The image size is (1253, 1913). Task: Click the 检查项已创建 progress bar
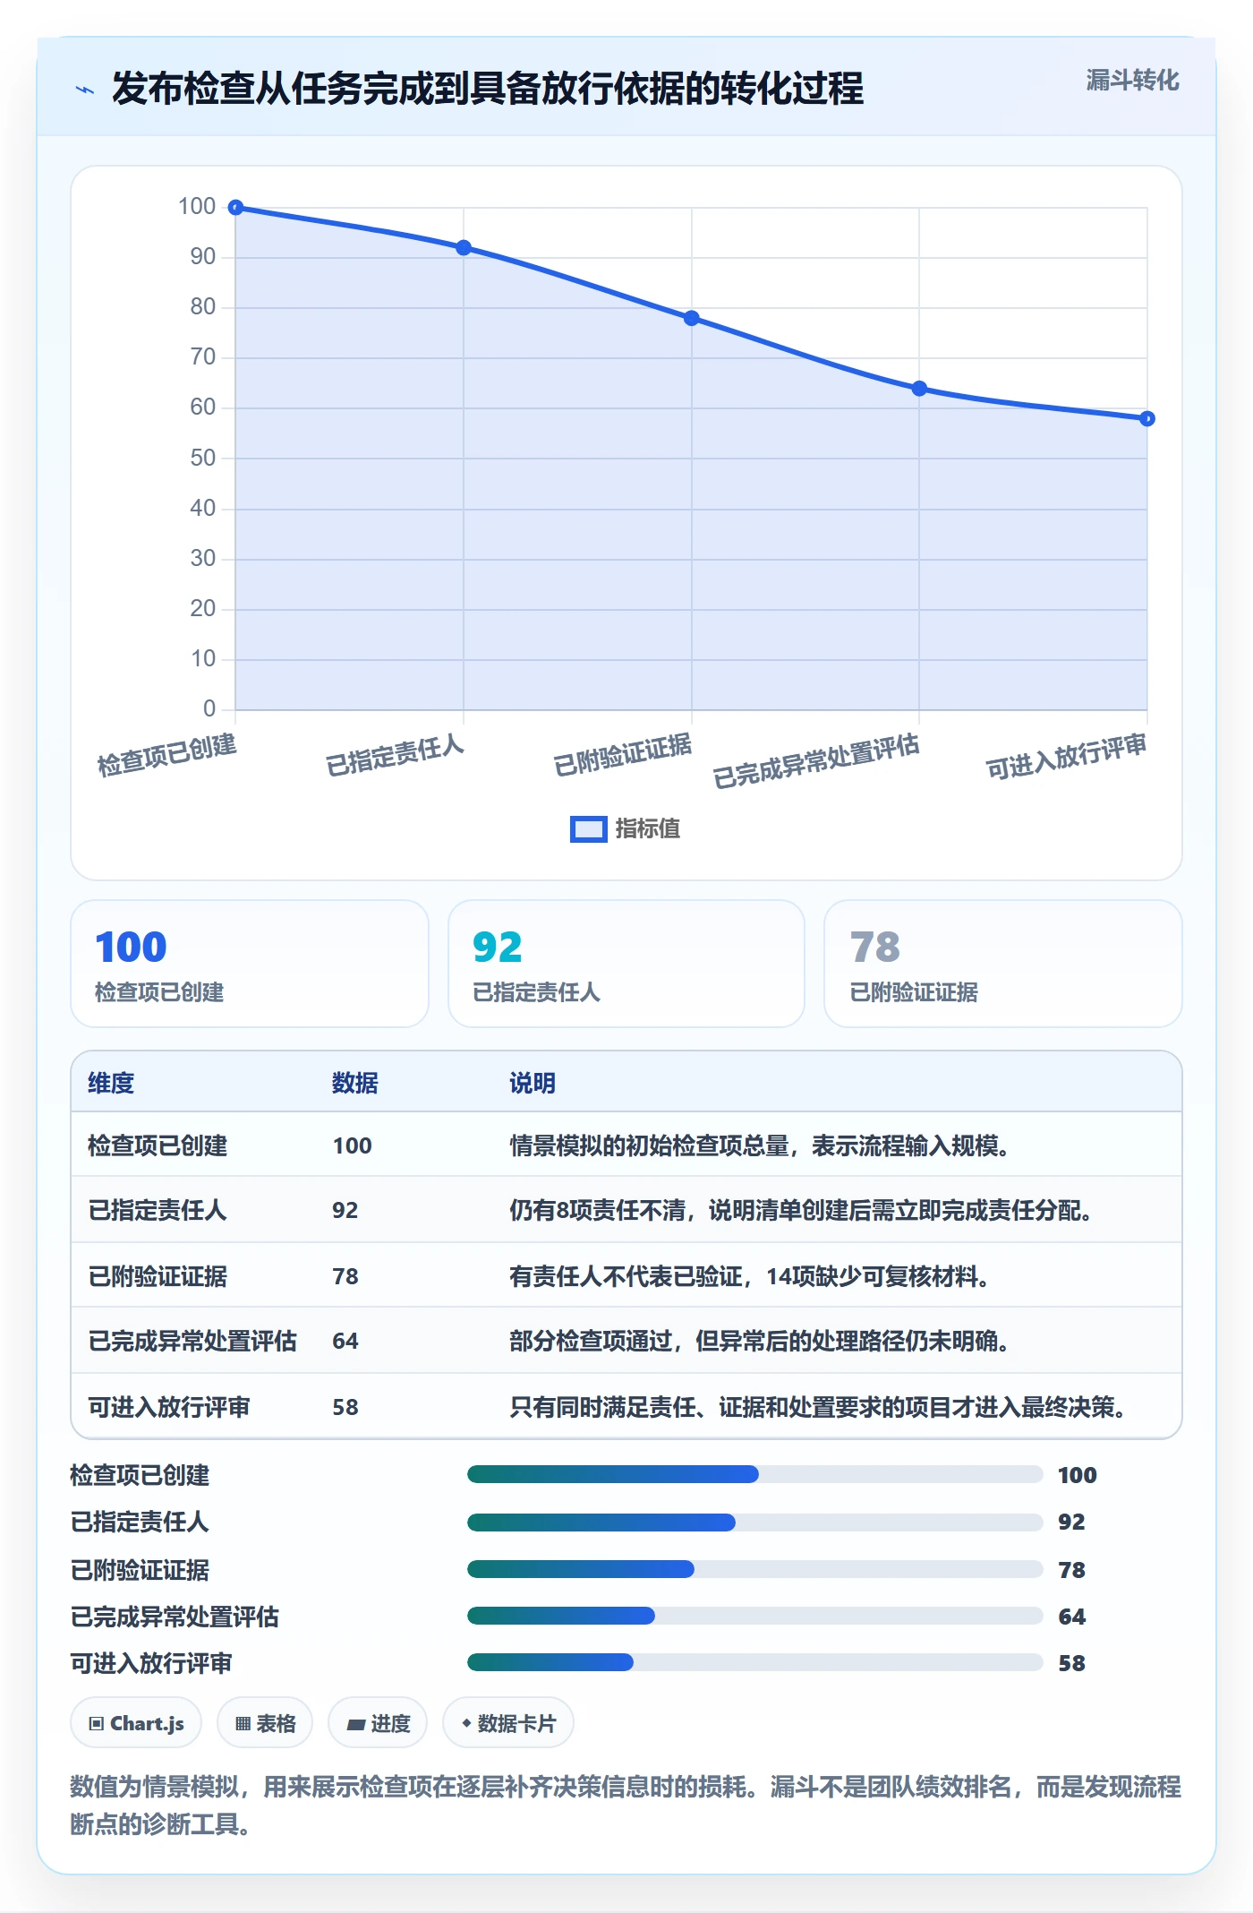754,1474
